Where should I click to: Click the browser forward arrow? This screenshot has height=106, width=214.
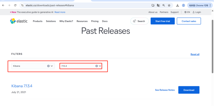[x=9, y=5]
